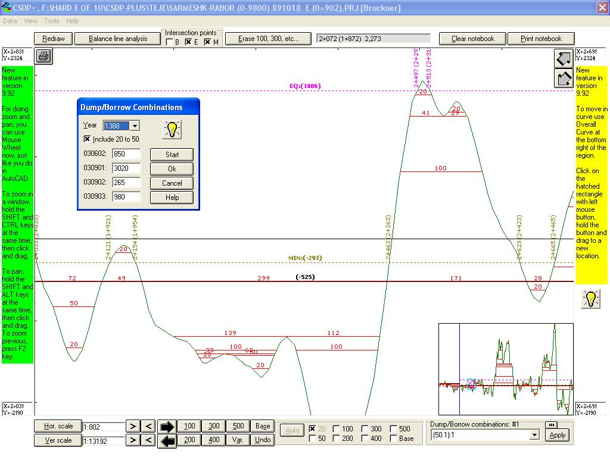Click Ok in Dump/Borrow Combinations dialog

pyautogui.click(x=172, y=168)
